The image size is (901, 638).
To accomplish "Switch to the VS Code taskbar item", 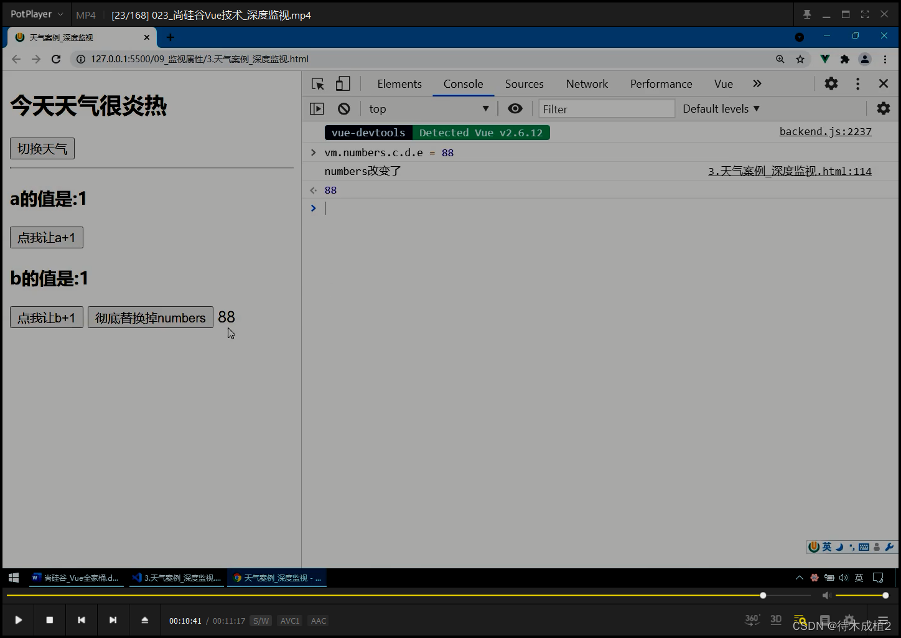I will click(177, 578).
